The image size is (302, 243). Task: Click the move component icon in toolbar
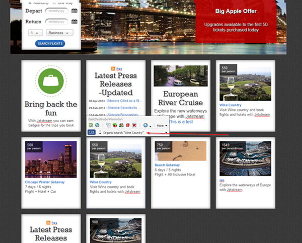108,125
